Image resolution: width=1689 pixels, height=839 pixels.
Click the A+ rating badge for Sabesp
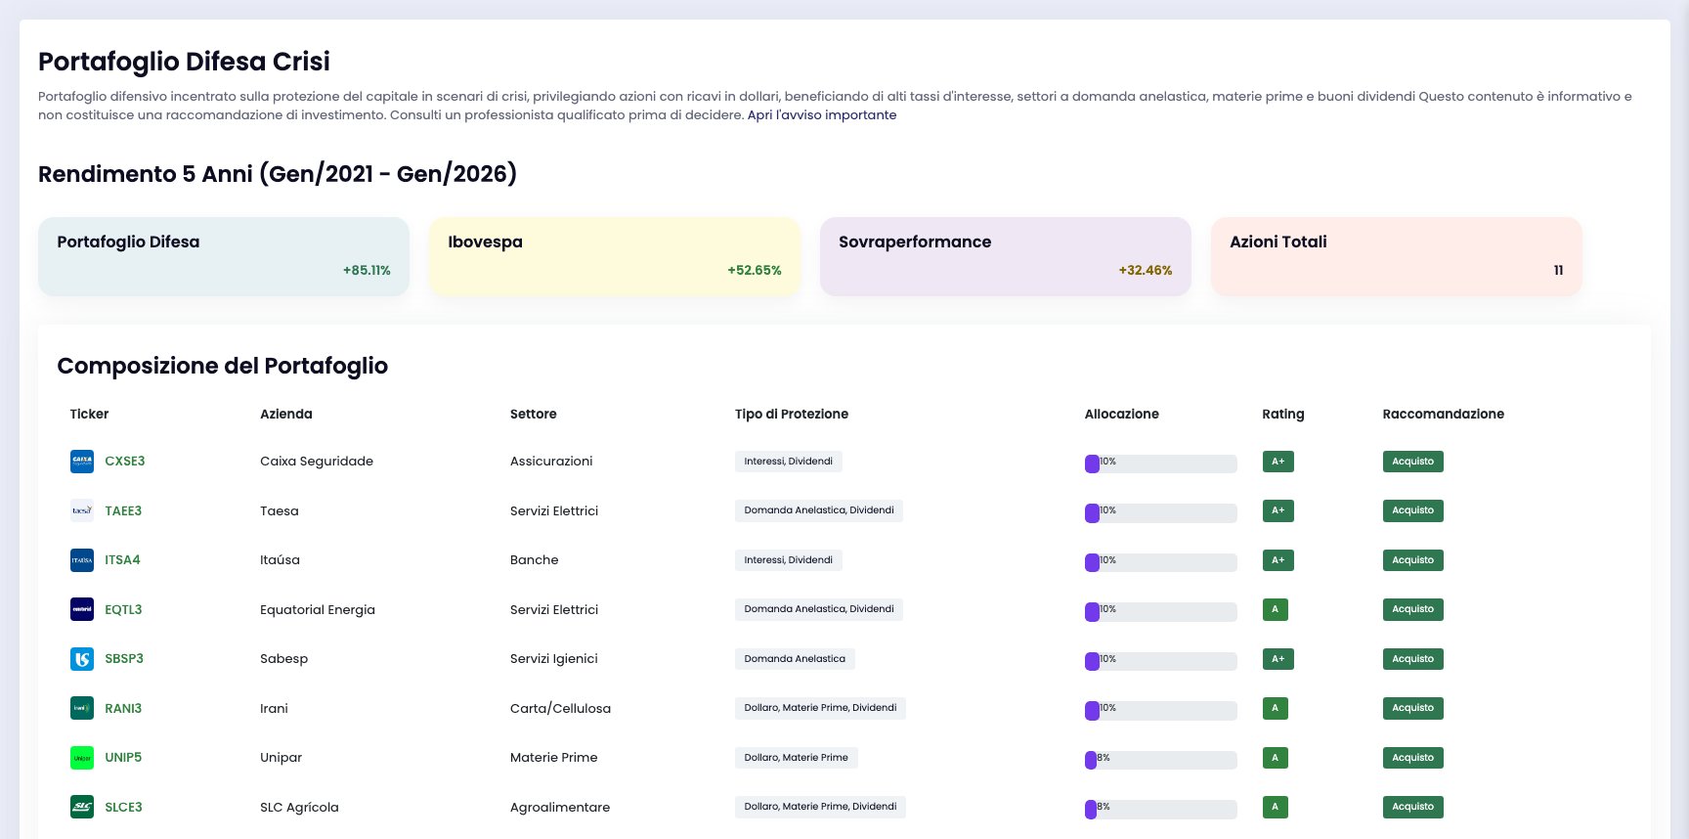point(1278,659)
